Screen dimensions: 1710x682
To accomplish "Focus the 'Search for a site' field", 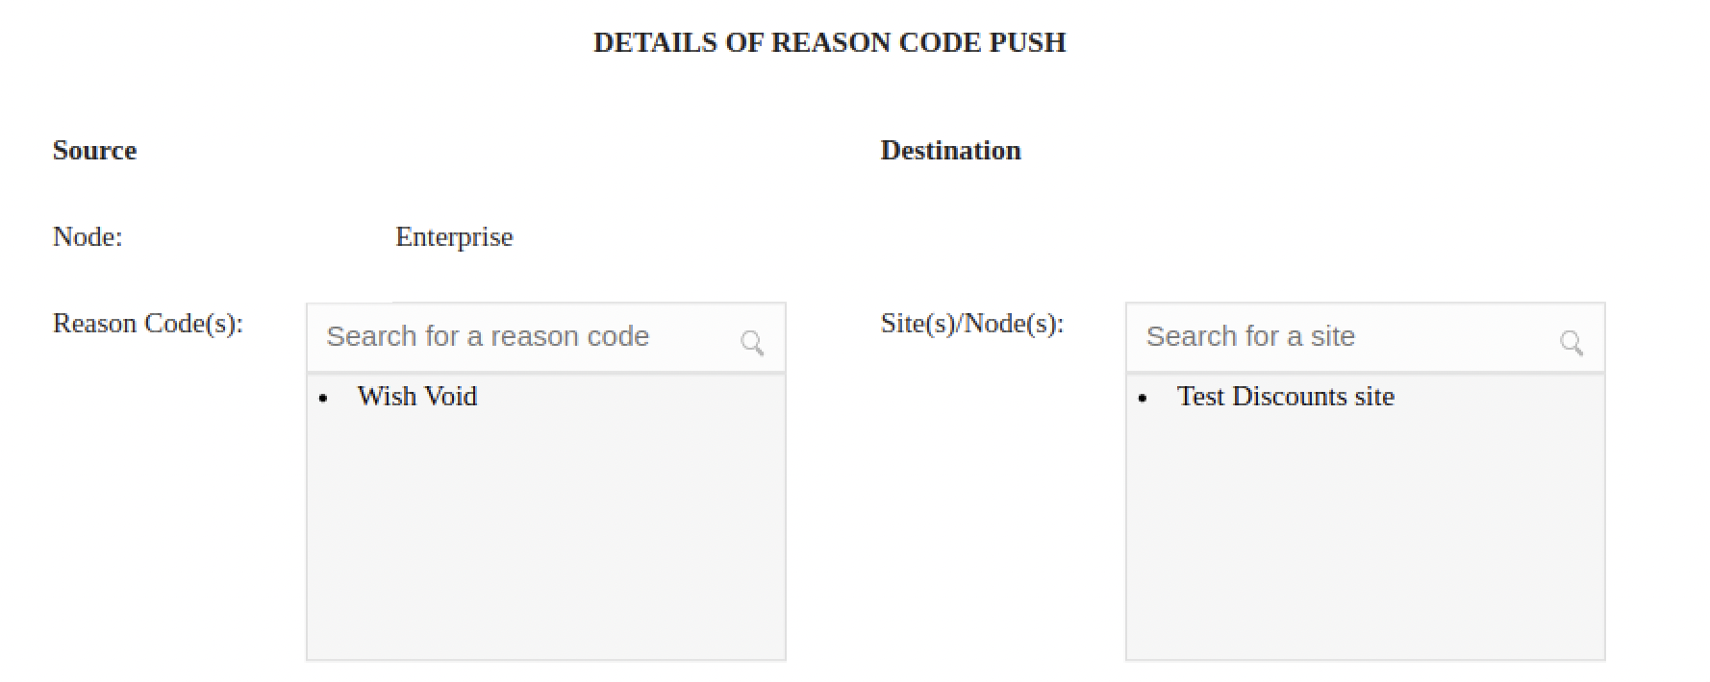I will coord(1337,337).
